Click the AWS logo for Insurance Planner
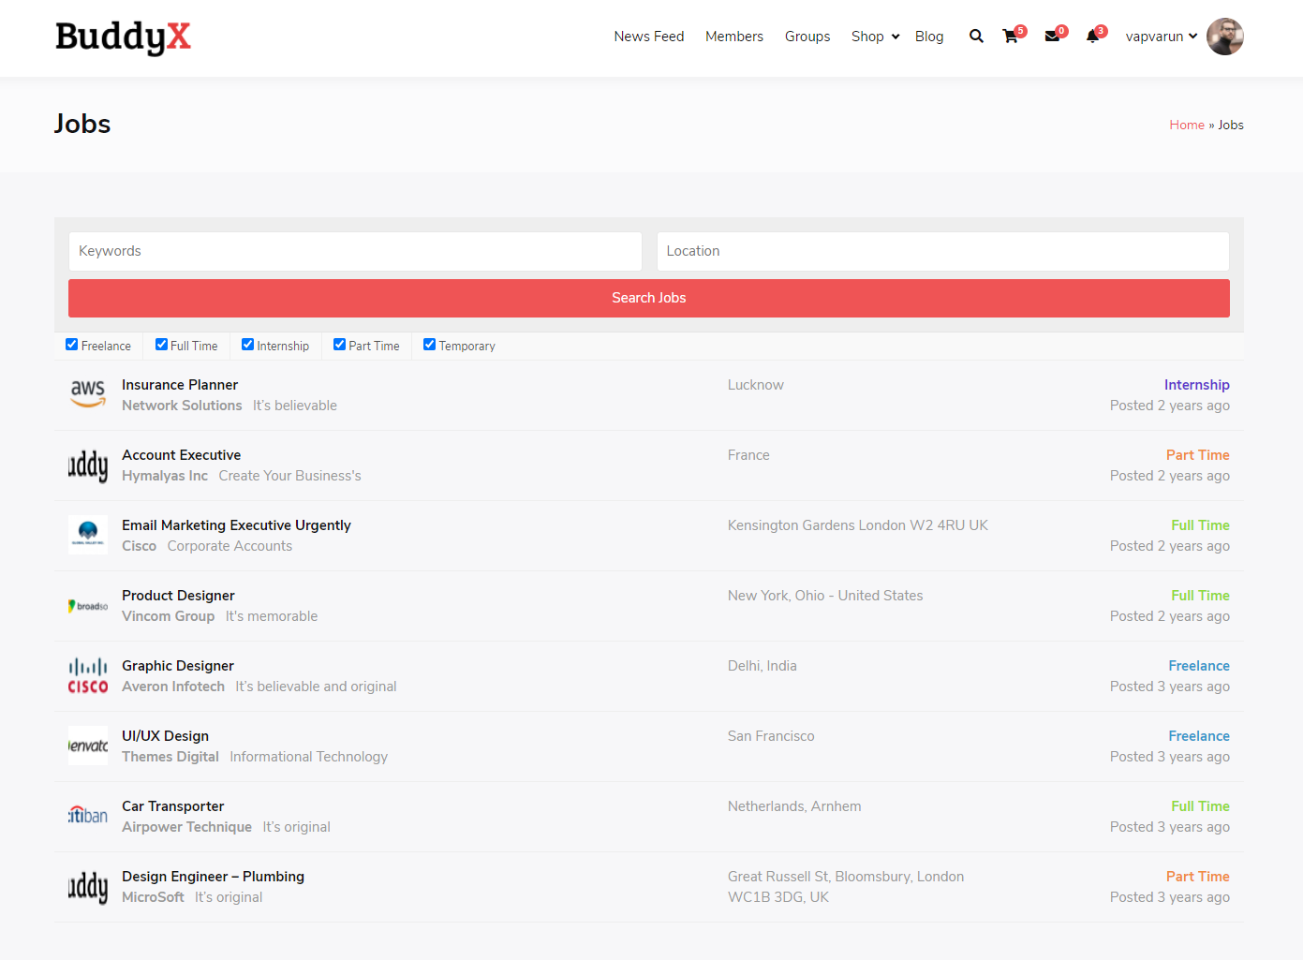 click(88, 394)
